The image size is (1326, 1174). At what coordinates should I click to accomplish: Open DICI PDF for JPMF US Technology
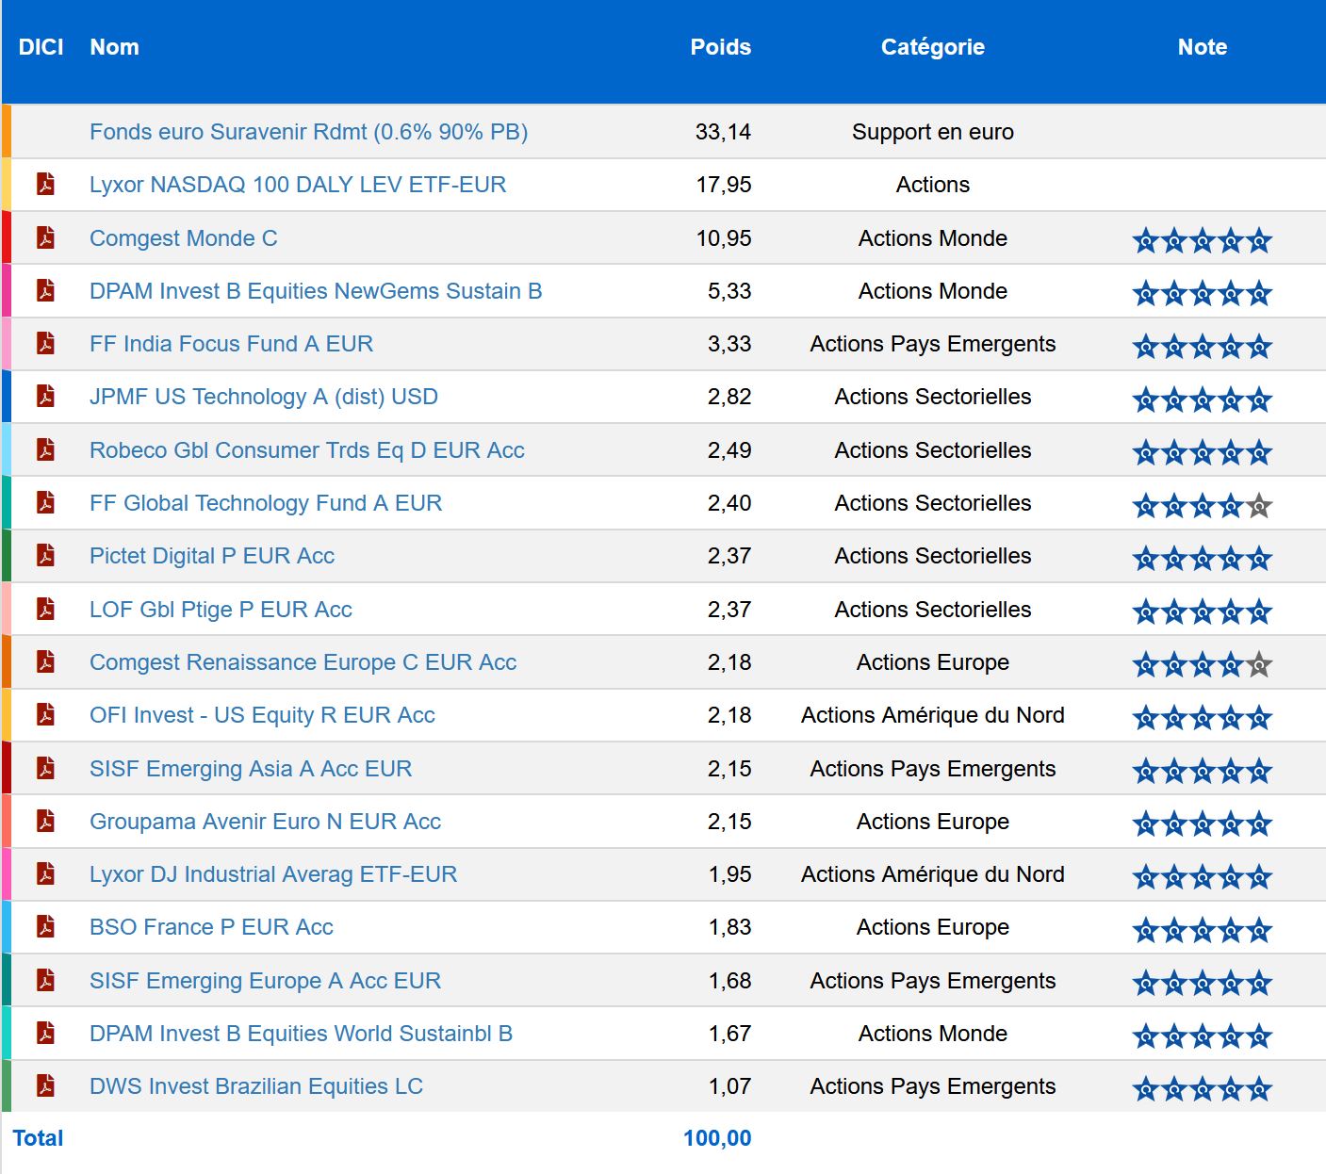(45, 396)
